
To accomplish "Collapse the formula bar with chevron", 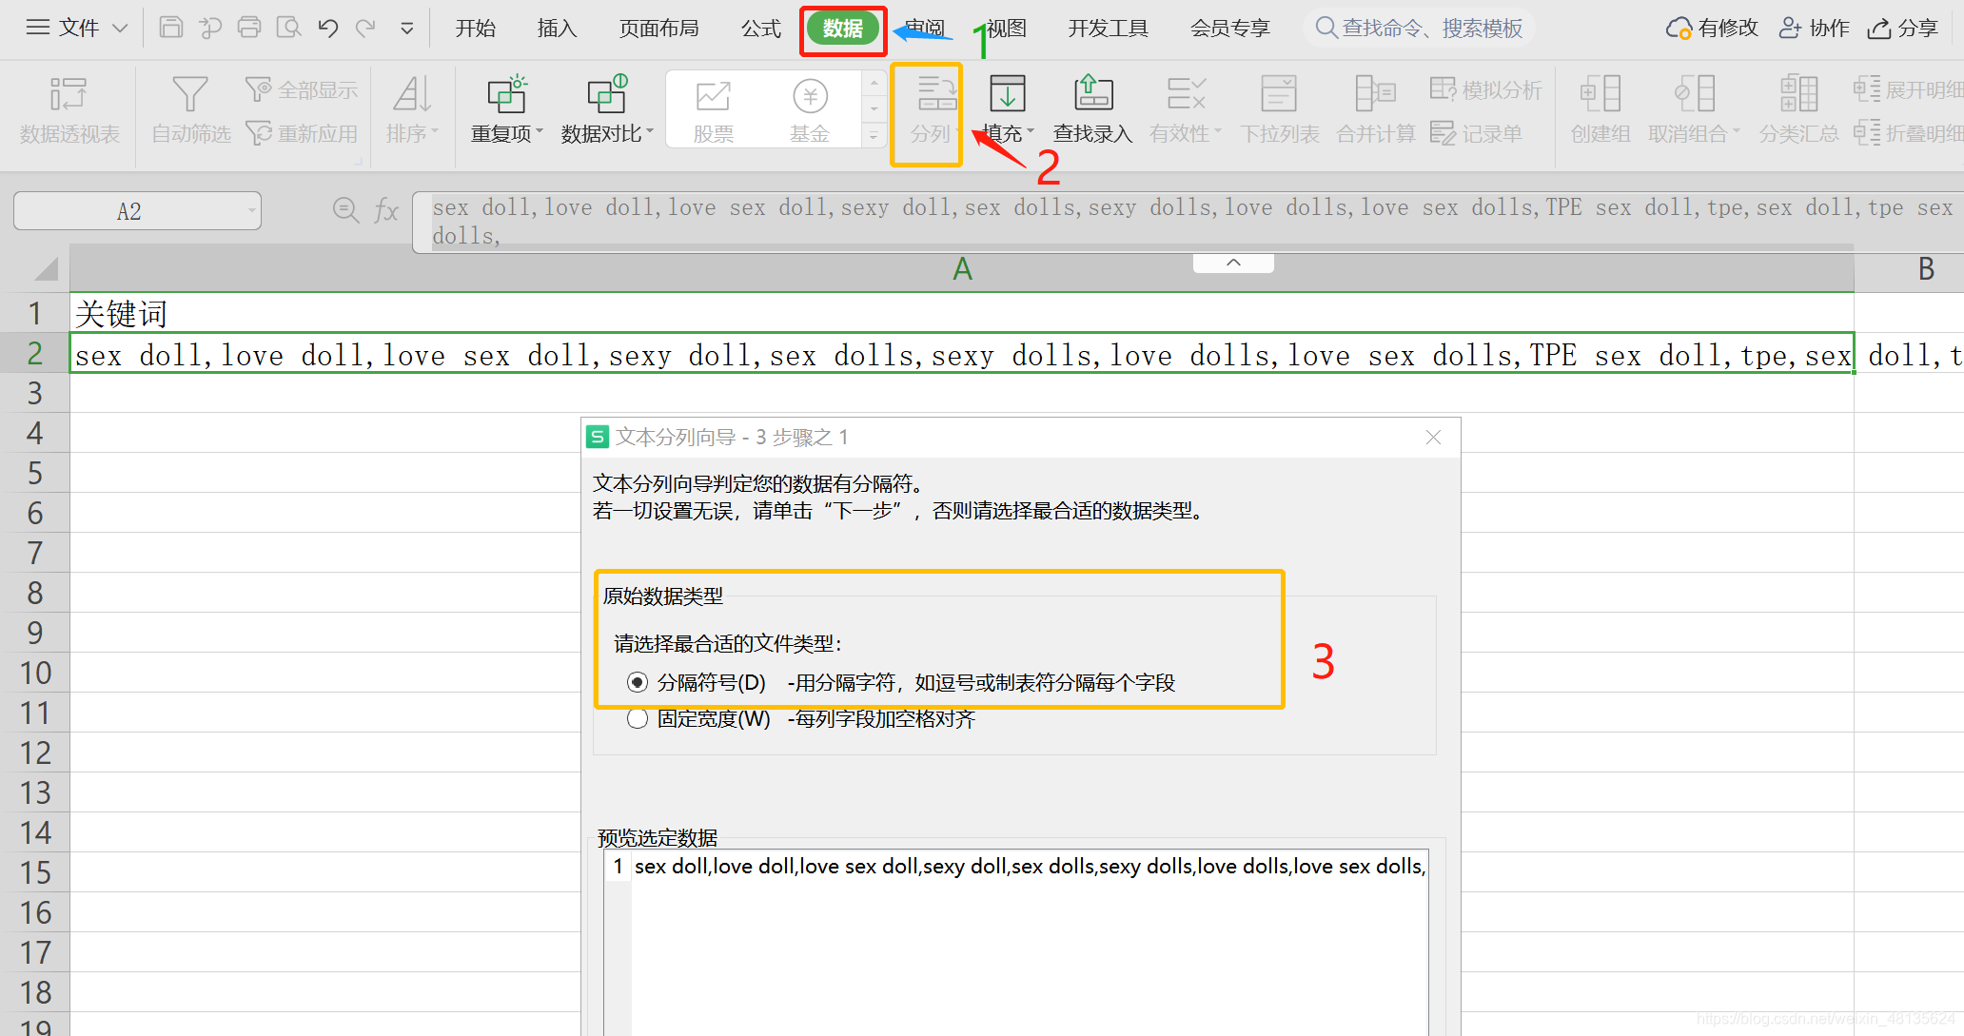I will [x=1233, y=263].
